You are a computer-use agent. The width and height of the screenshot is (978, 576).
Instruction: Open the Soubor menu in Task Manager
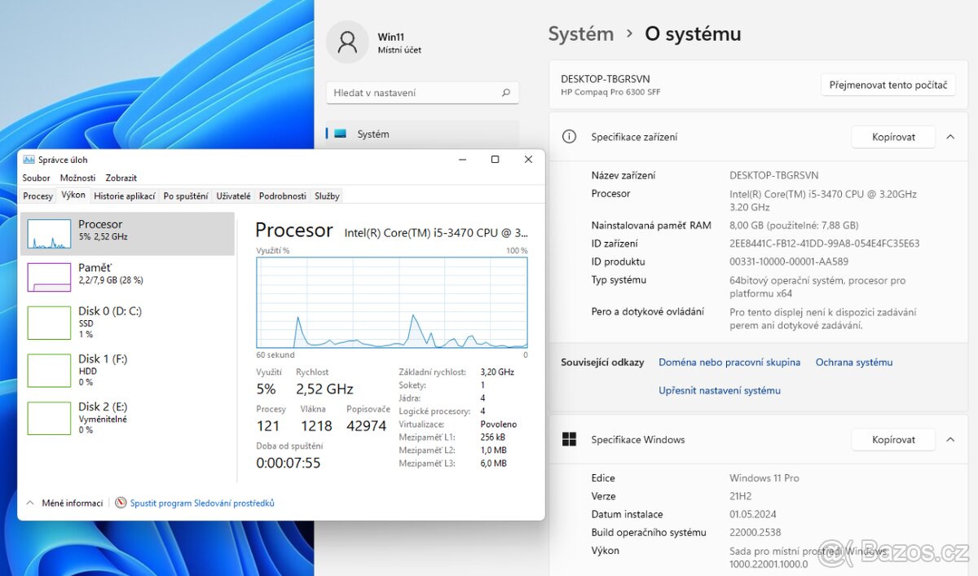pos(36,178)
